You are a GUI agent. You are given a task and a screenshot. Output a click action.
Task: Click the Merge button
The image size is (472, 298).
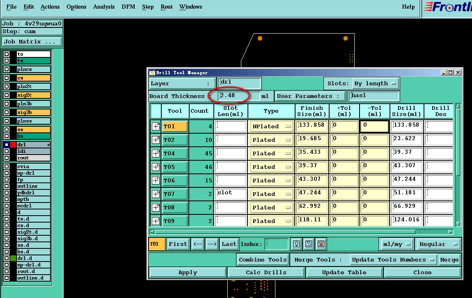tap(449, 260)
